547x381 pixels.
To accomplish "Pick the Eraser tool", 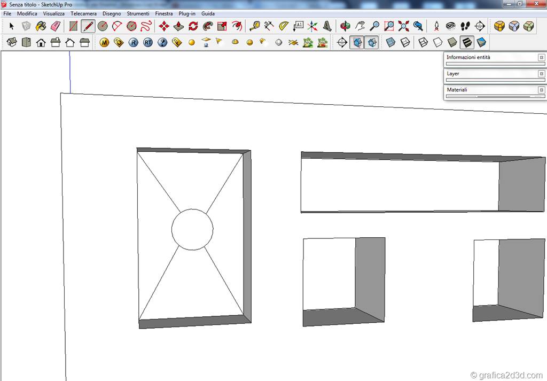I will tap(56, 26).
